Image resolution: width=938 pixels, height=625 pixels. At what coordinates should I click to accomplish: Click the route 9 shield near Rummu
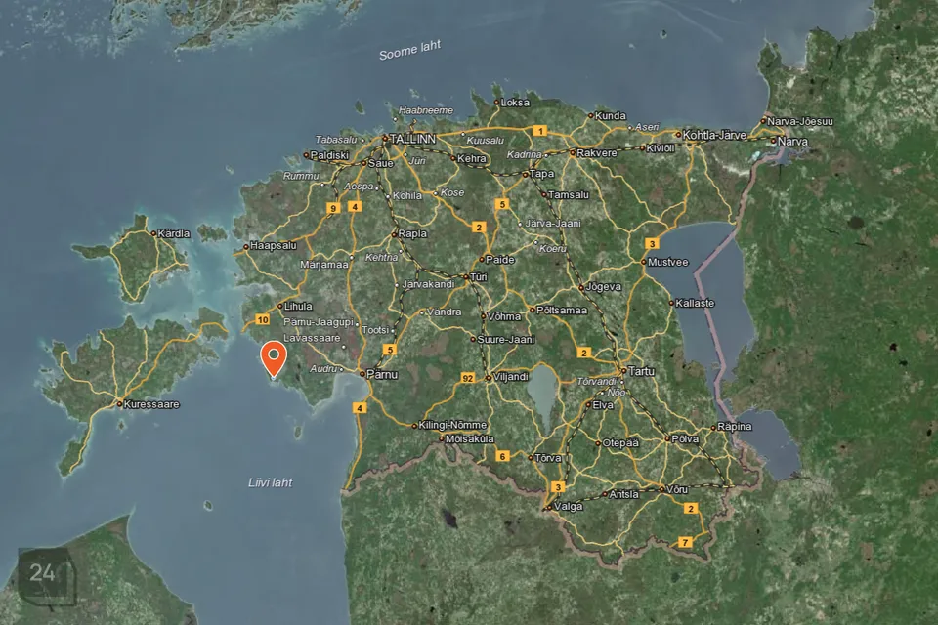(x=333, y=208)
